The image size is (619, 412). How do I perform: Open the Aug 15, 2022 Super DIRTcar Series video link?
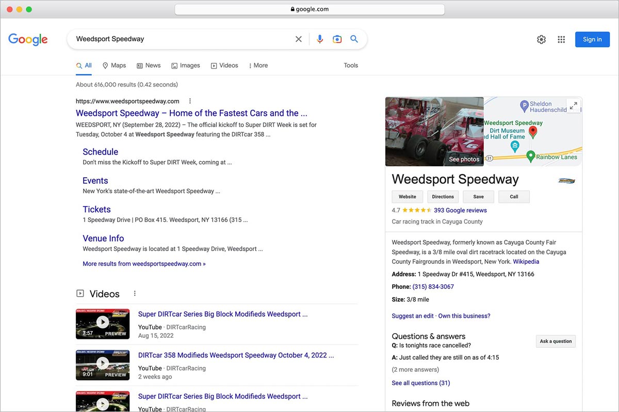coord(223,314)
